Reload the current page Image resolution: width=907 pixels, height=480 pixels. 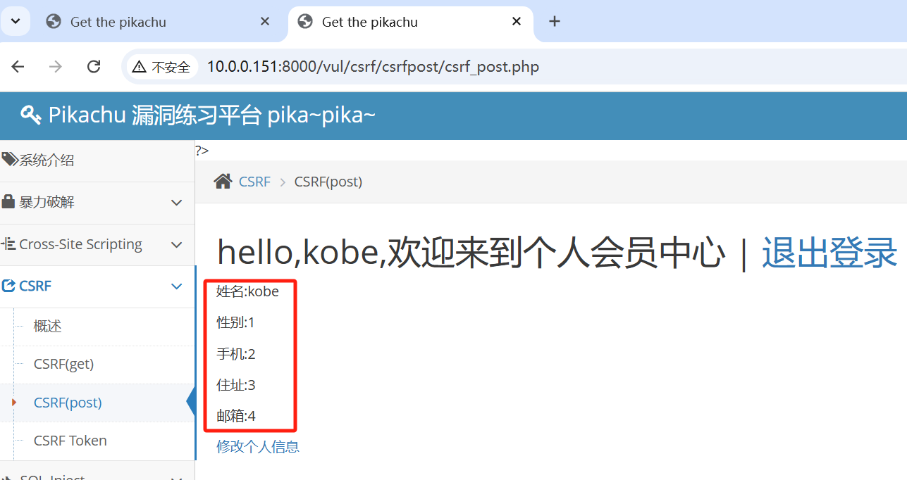(x=93, y=66)
